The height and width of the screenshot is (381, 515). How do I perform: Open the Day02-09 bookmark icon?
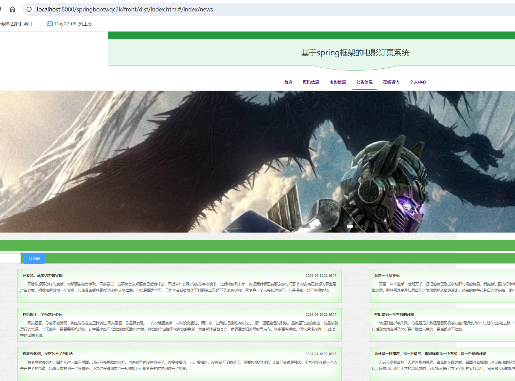point(50,24)
